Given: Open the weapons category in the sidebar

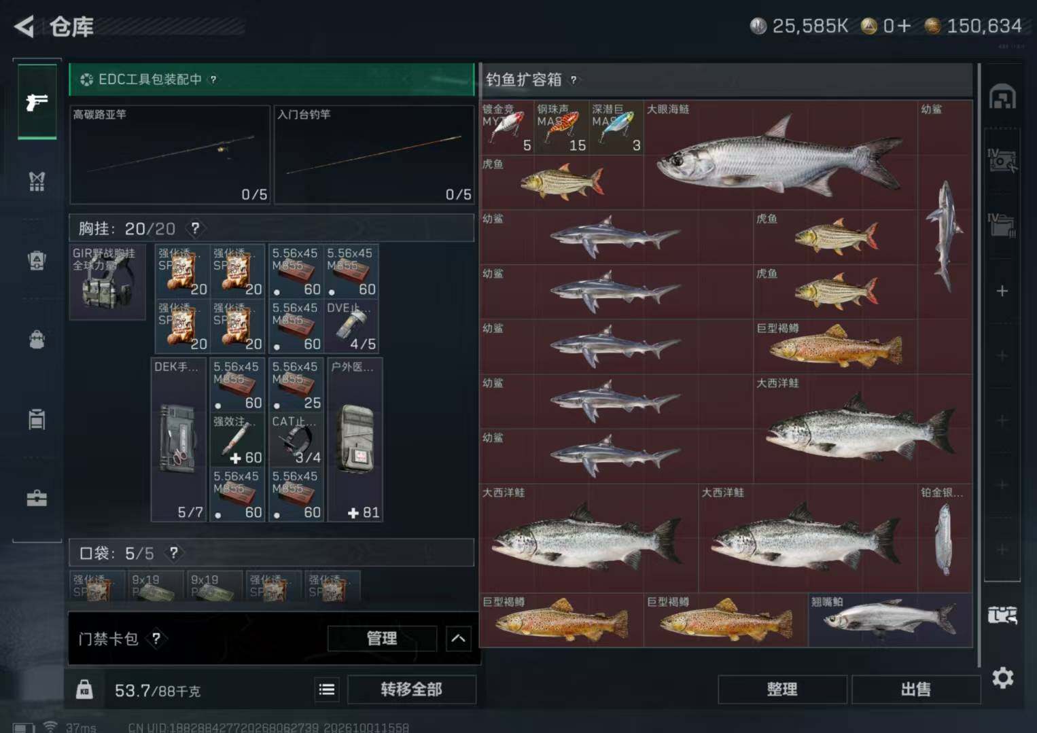Looking at the screenshot, I should pyautogui.click(x=37, y=102).
